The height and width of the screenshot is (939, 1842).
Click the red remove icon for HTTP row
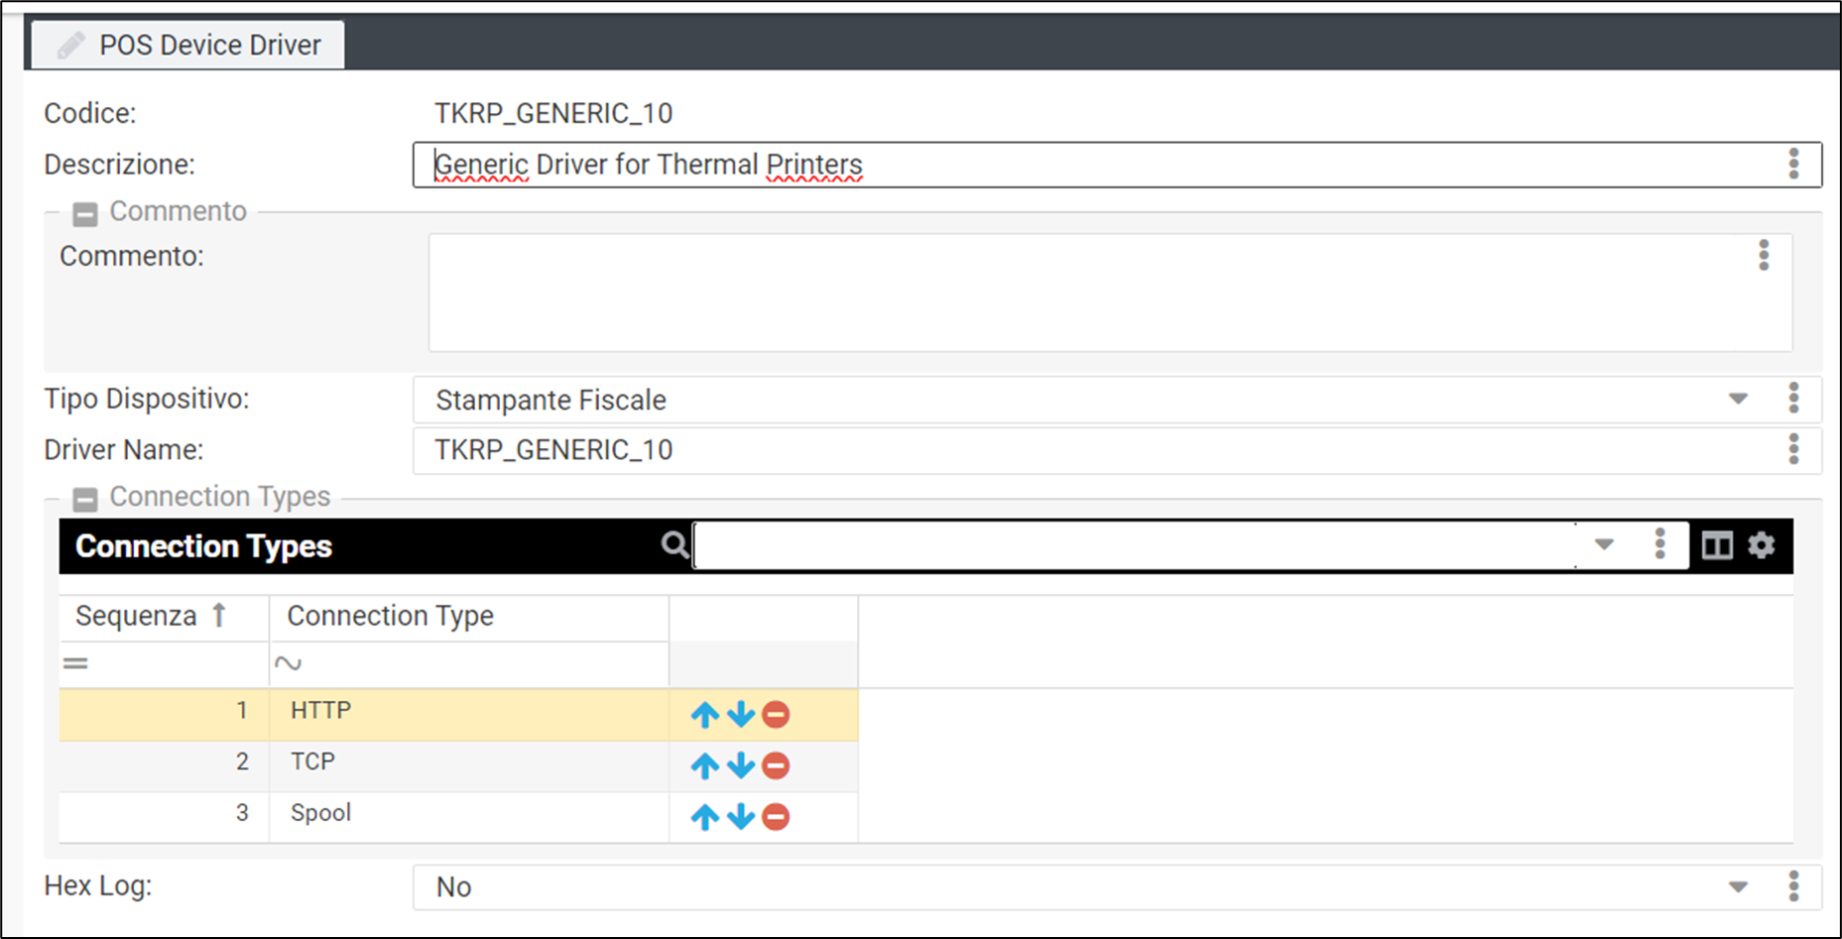776,714
